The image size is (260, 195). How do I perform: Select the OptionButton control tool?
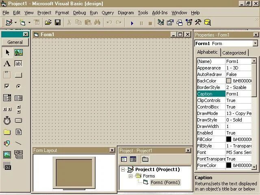[18, 87]
